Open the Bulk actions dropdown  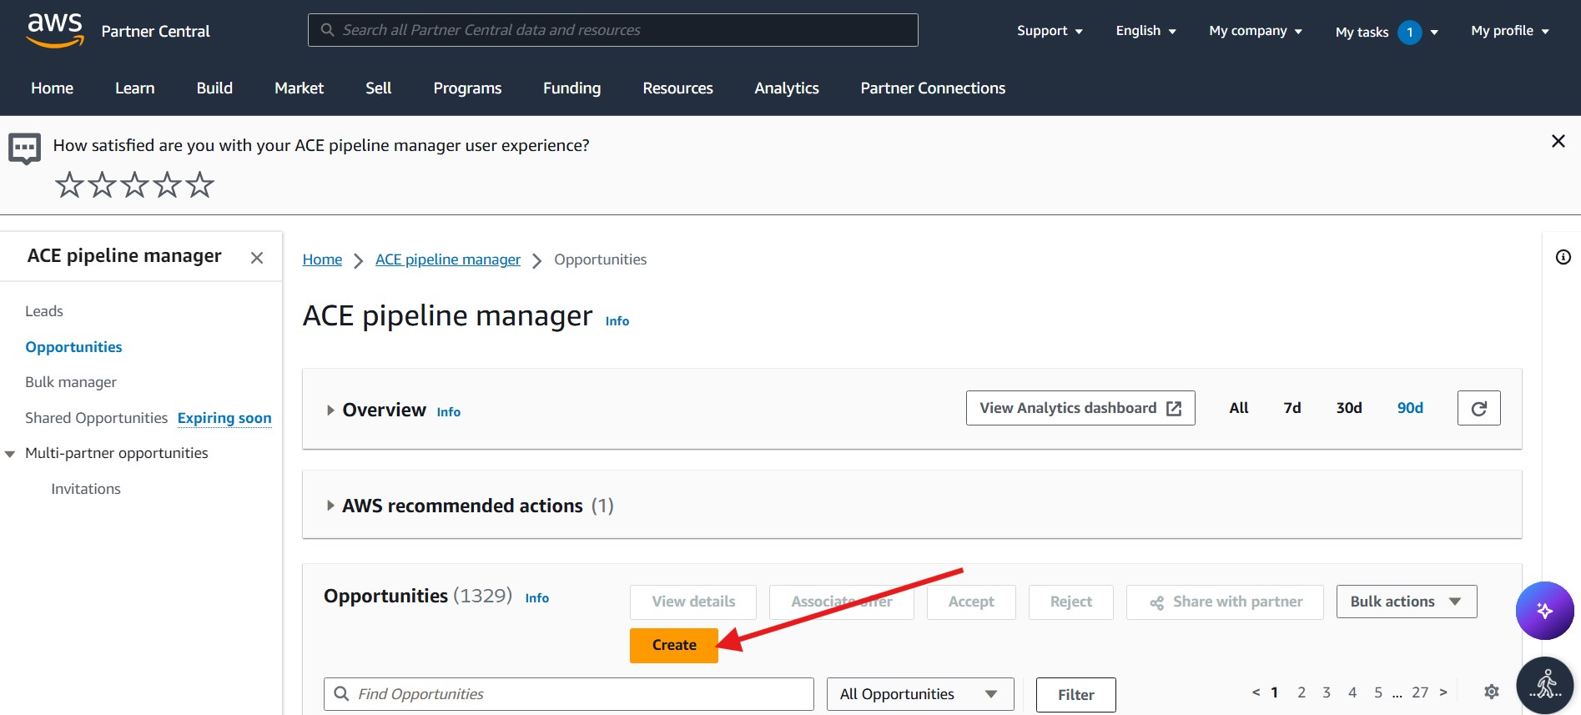(x=1407, y=602)
